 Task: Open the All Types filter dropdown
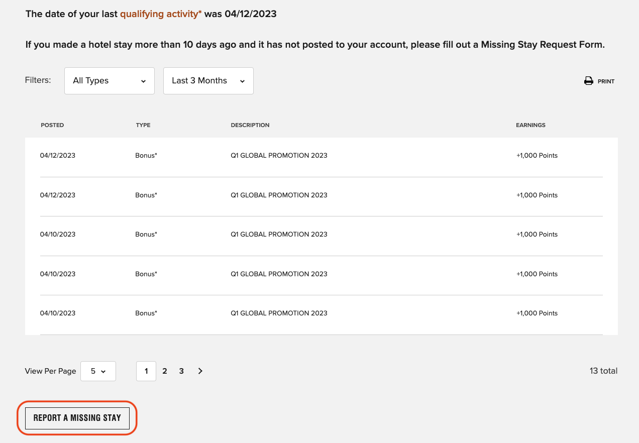(x=109, y=81)
